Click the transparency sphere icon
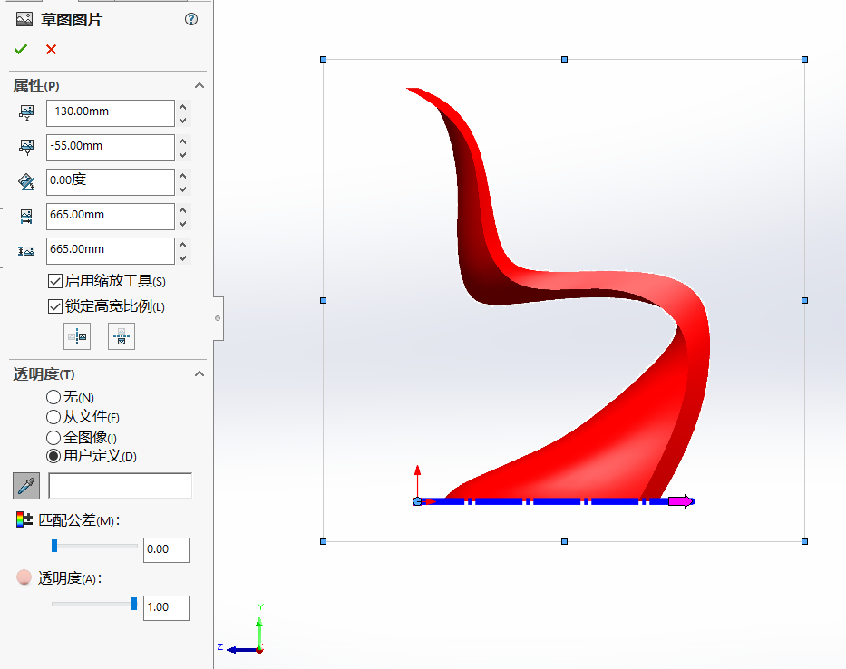This screenshot has width=846, height=669. coord(24,577)
